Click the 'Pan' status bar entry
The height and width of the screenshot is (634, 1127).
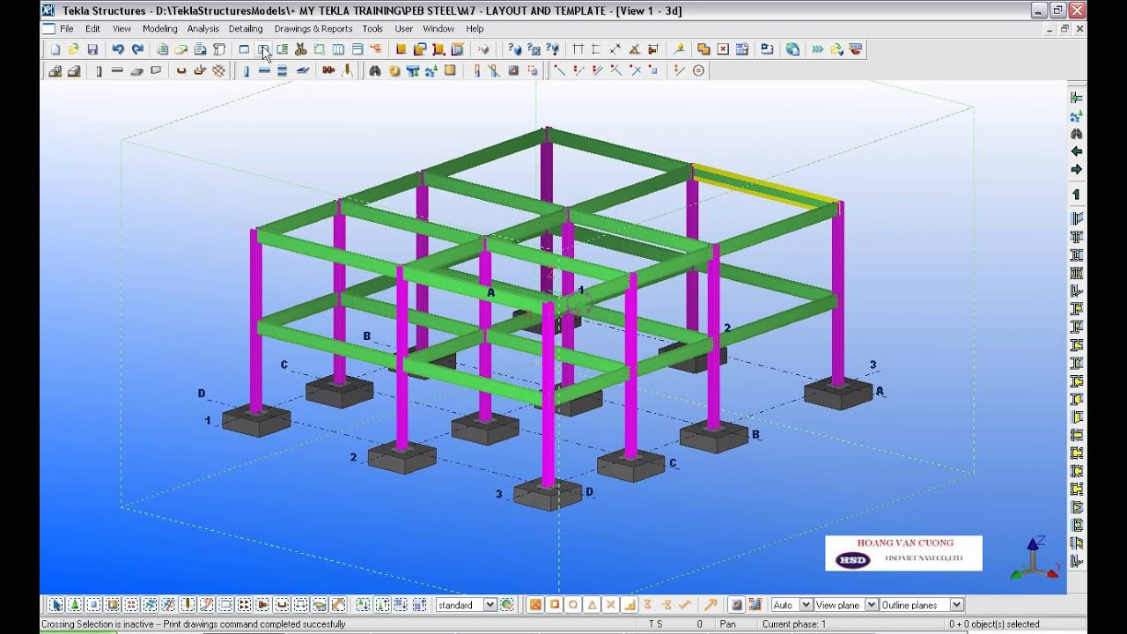(x=727, y=624)
